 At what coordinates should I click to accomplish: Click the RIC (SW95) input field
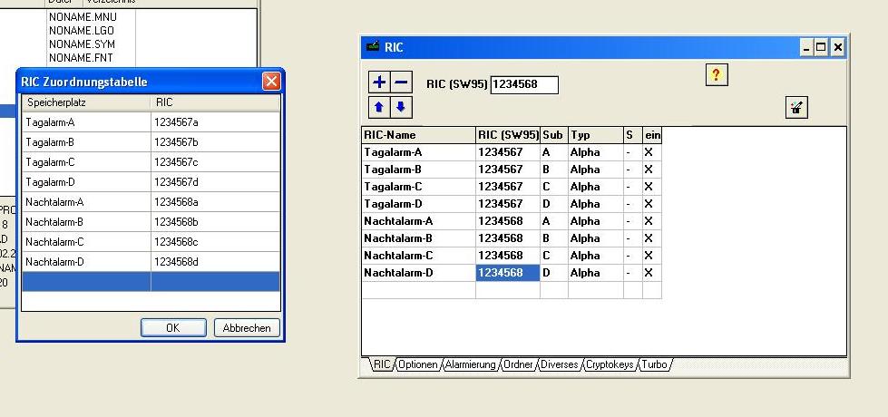coord(523,84)
